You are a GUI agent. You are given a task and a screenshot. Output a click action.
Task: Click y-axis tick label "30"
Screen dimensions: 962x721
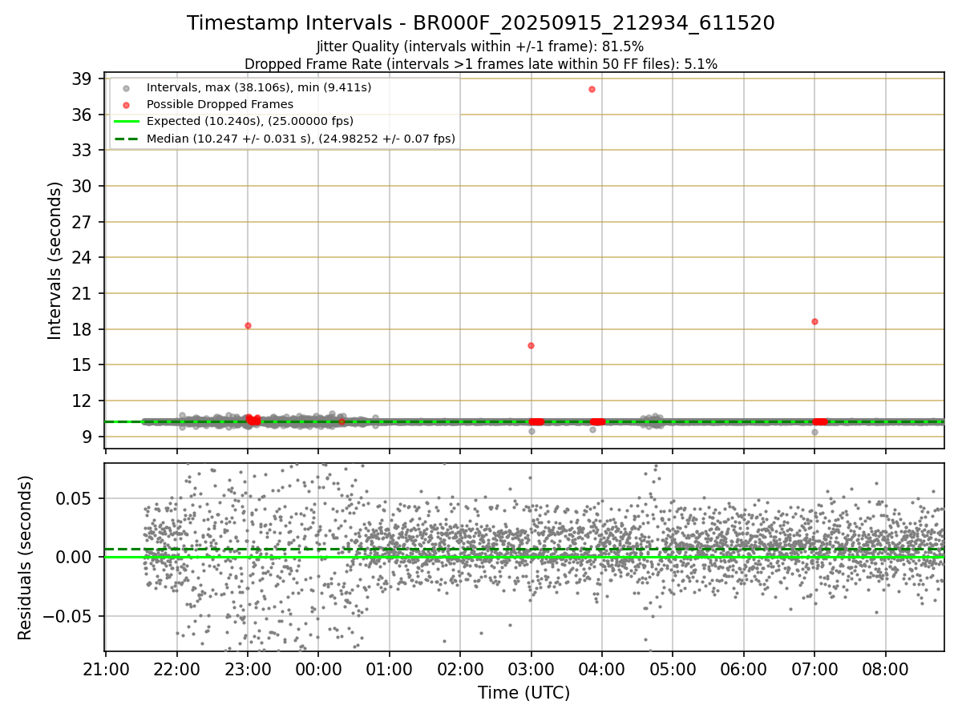coord(81,186)
